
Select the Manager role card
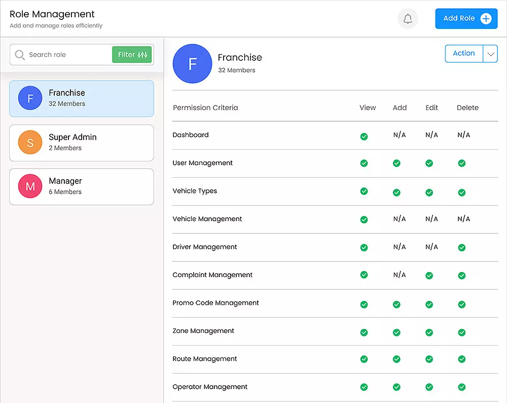coord(82,186)
